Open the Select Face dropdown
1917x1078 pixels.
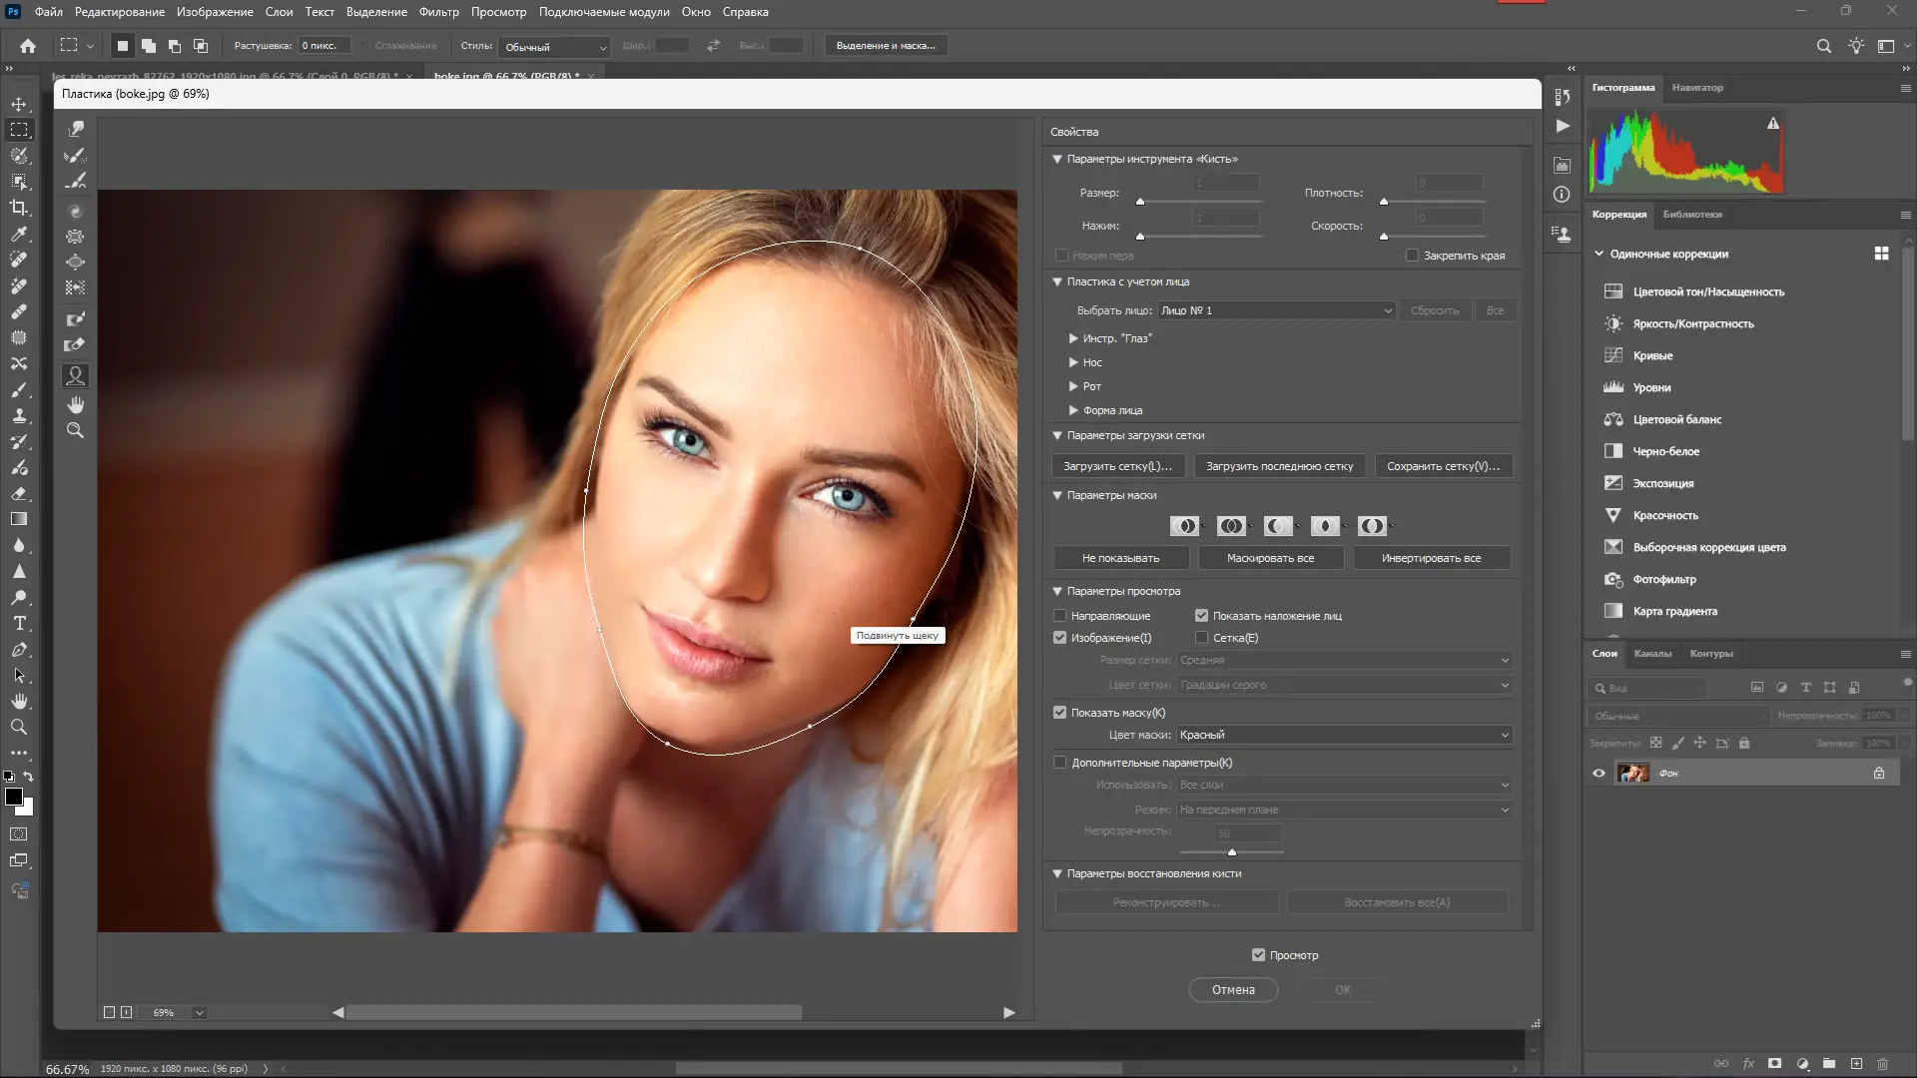click(x=1275, y=310)
